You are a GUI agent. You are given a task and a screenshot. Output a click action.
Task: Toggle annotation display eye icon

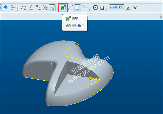[52, 8]
